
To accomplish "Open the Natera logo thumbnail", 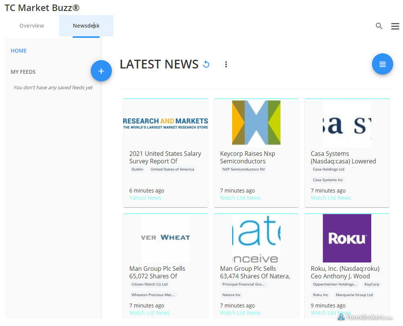I will tap(256, 238).
